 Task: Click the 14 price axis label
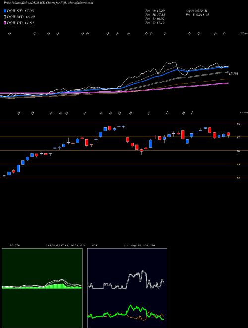click(238, 178)
